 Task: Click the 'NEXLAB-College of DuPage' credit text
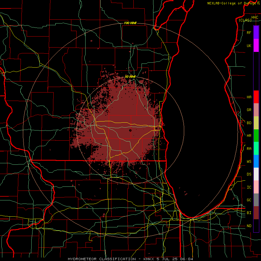232,3
